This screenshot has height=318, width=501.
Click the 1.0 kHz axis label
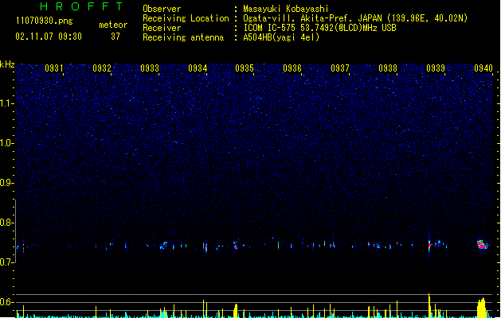[6, 143]
